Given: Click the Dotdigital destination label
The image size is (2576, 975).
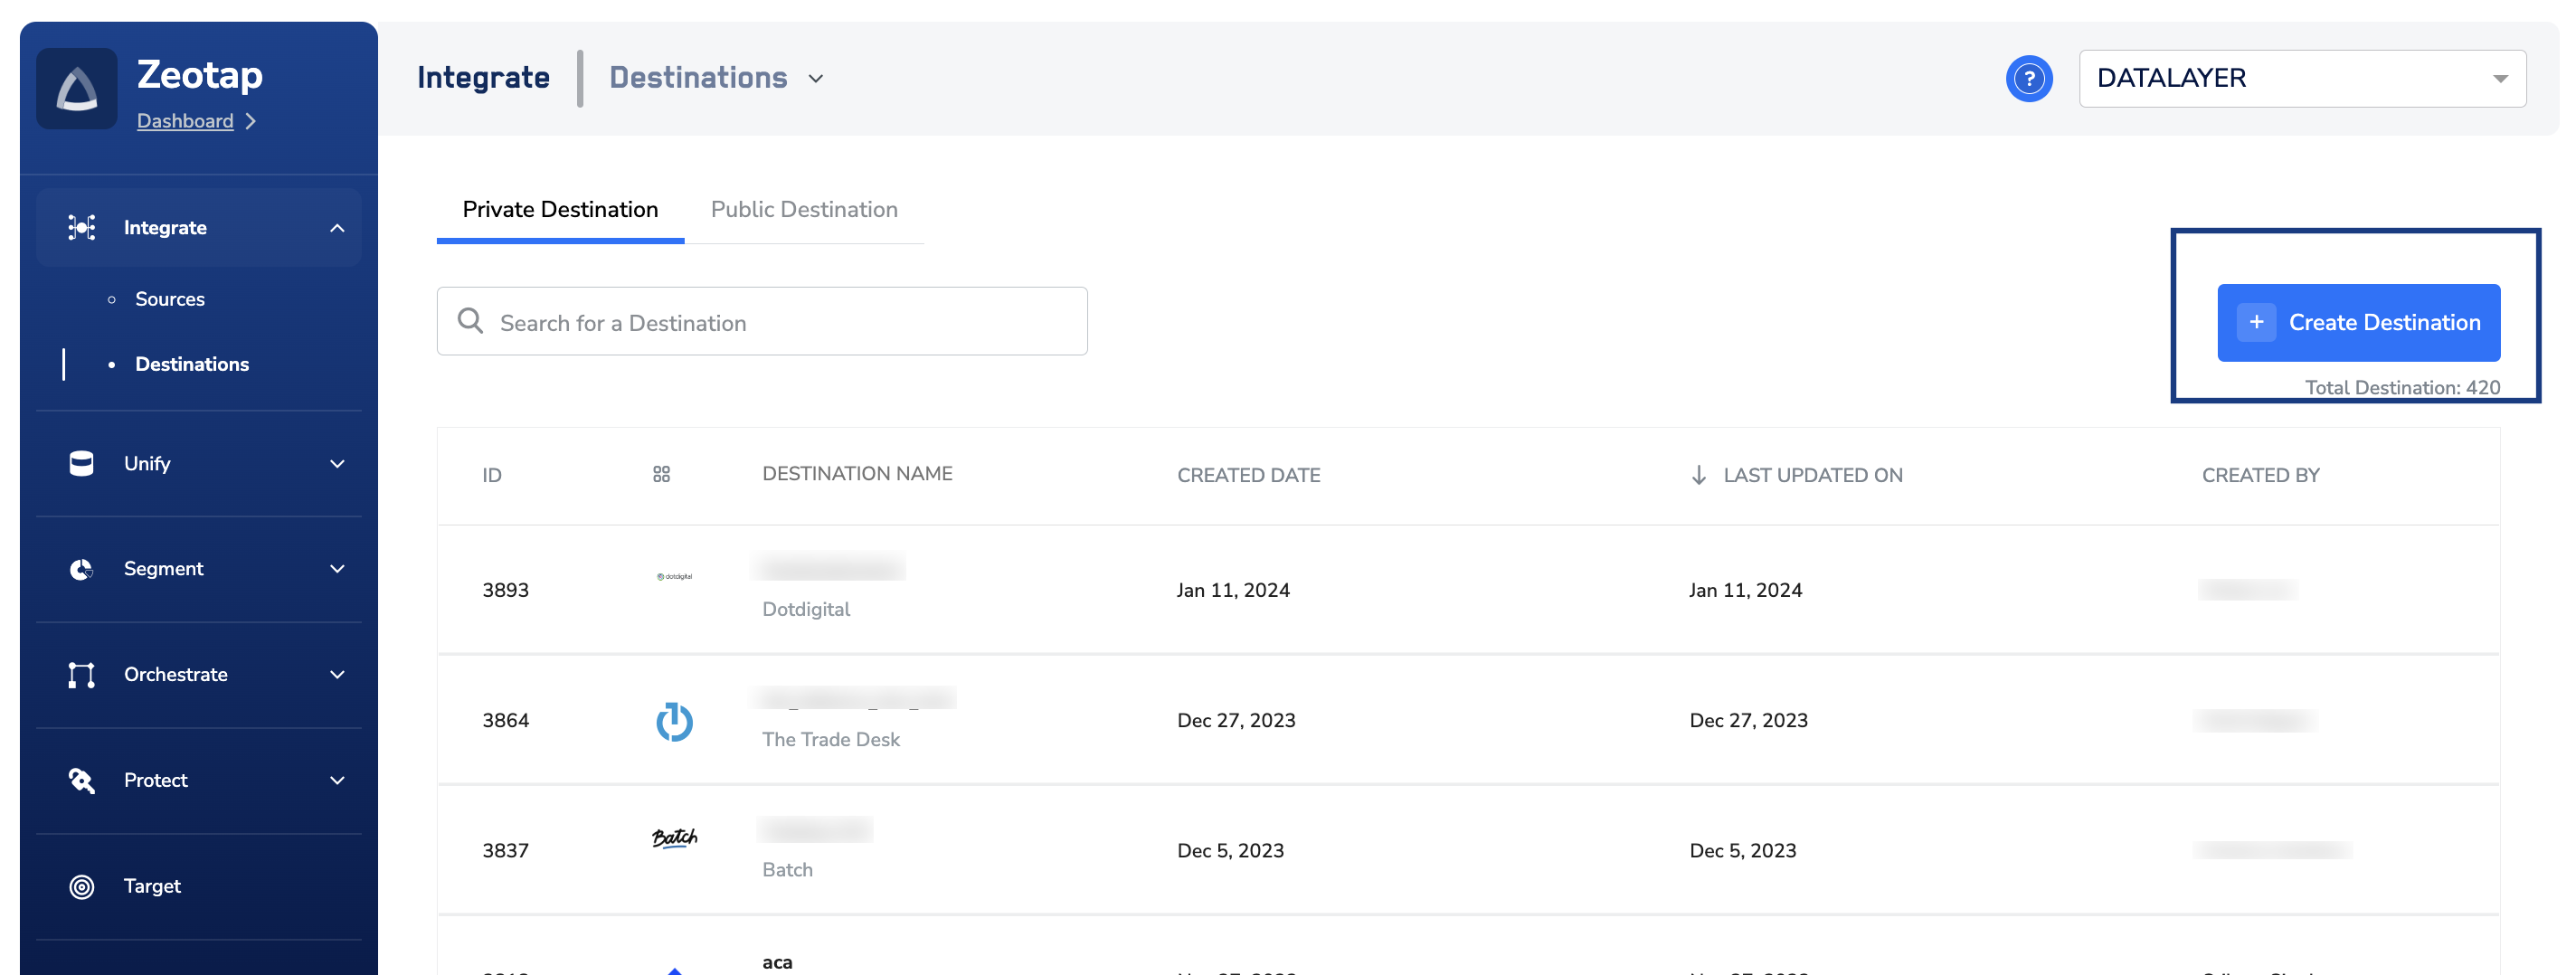Looking at the screenshot, I should tap(806, 609).
